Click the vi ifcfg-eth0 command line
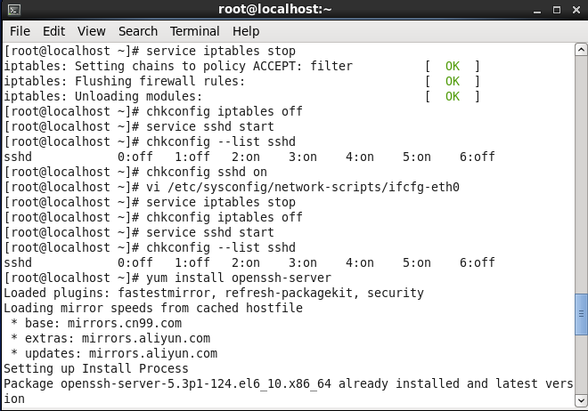Image resolution: width=588 pixels, height=411 pixels. pyautogui.click(x=232, y=187)
